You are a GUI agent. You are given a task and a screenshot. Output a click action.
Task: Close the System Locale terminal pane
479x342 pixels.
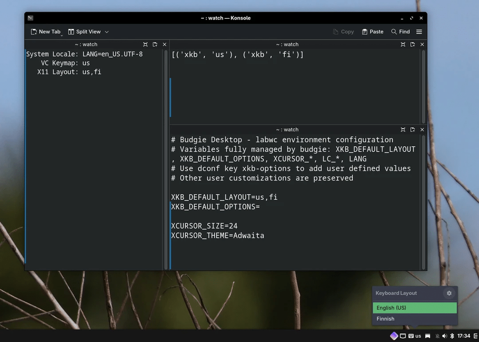click(165, 44)
